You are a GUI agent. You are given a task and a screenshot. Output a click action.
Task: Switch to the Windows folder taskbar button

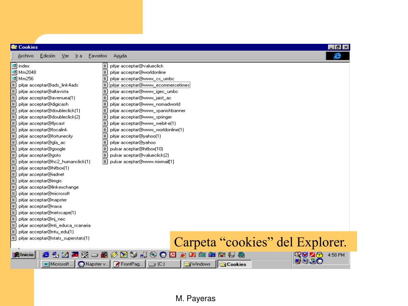pos(199,264)
